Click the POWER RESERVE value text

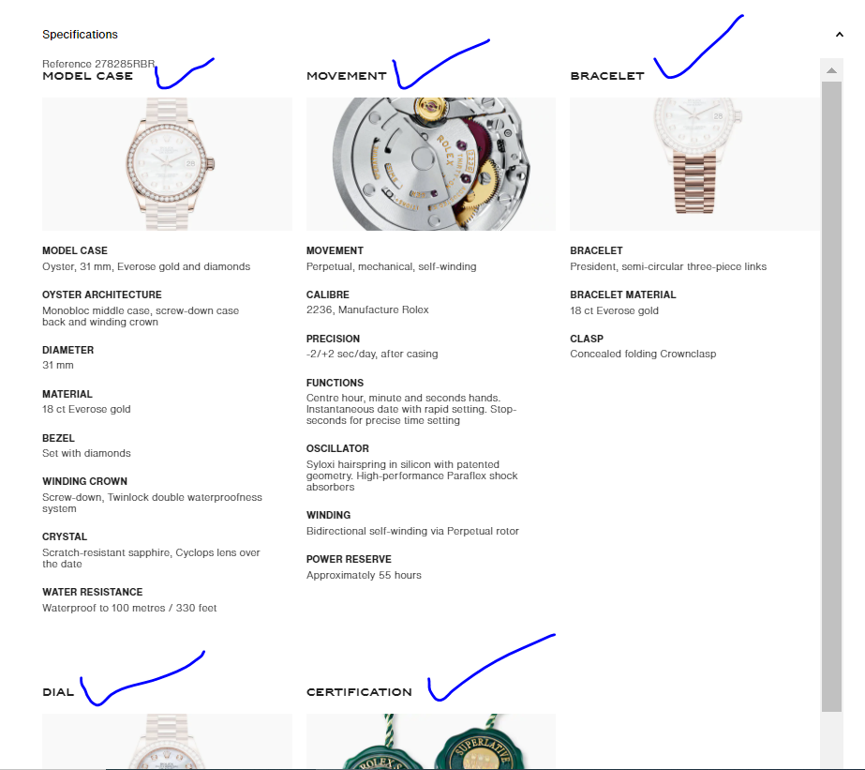click(364, 575)
